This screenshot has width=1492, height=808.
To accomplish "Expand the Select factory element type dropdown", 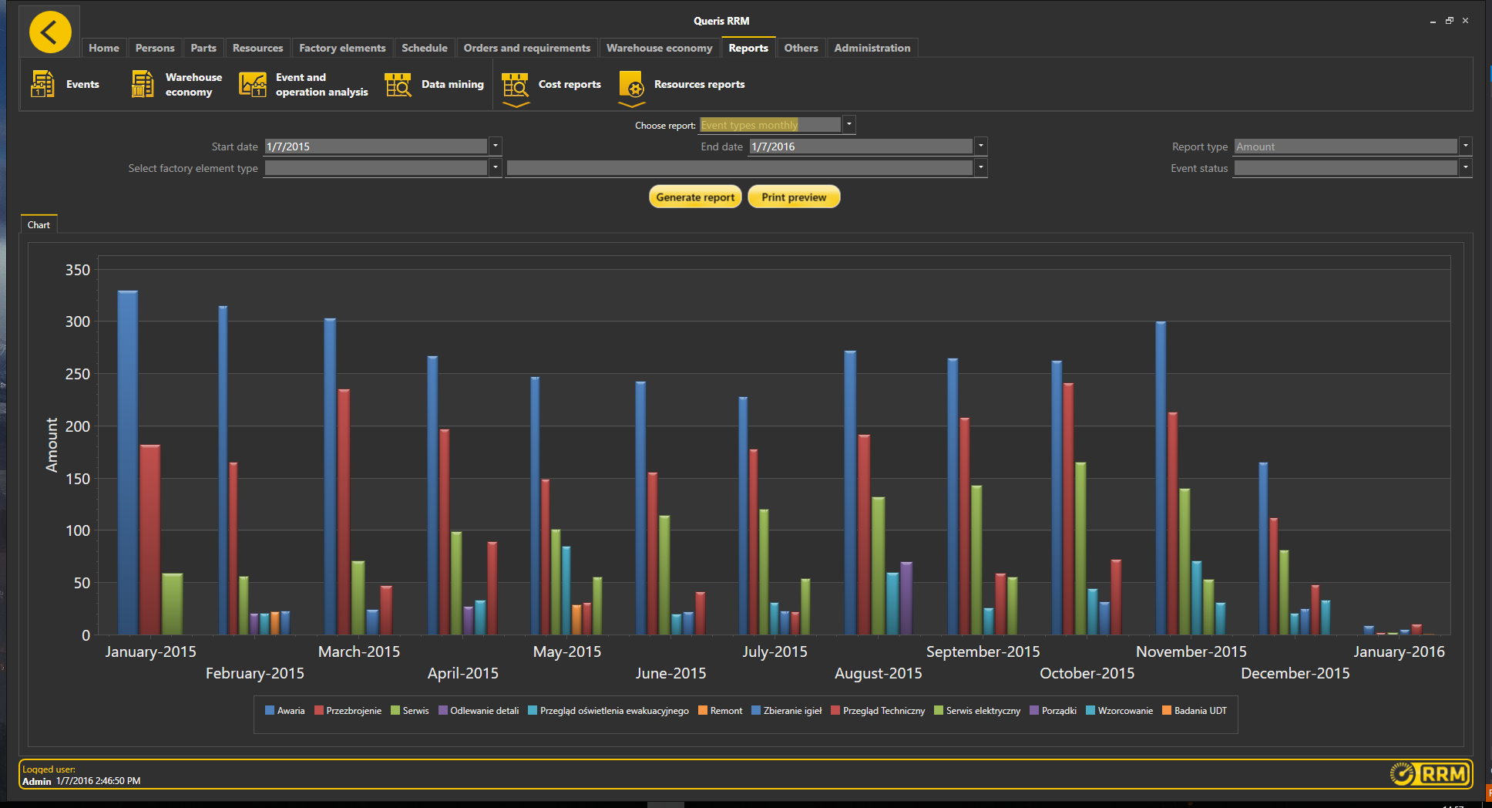I will tap(494, 167).
